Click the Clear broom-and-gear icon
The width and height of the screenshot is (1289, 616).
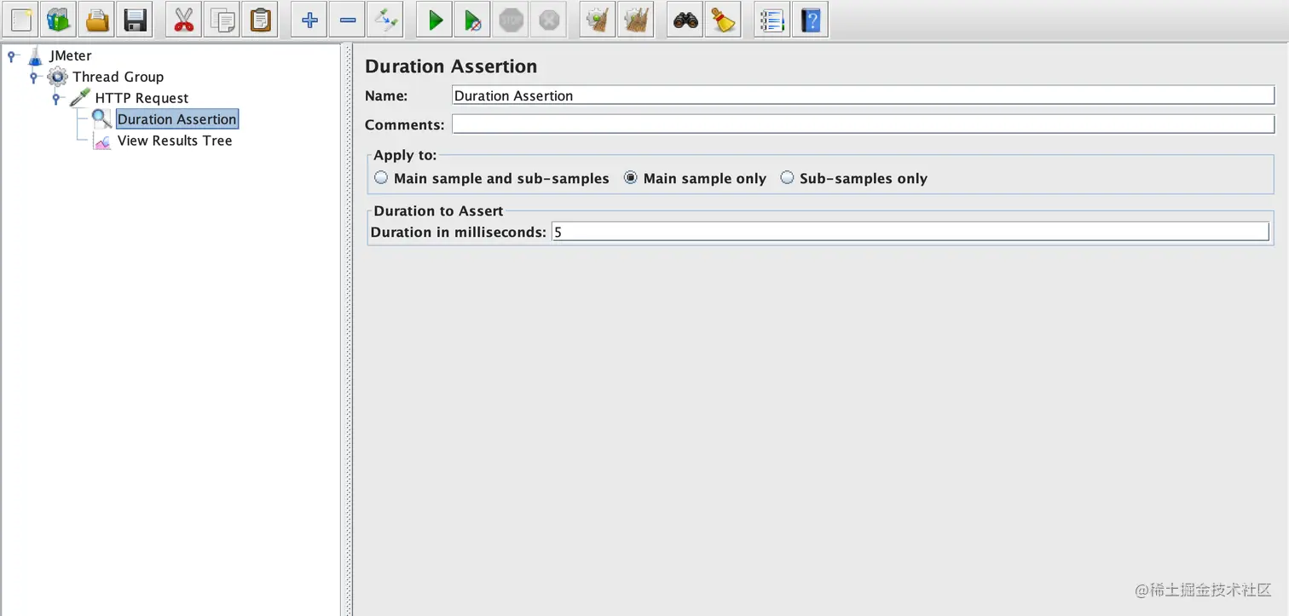[598, 20]
